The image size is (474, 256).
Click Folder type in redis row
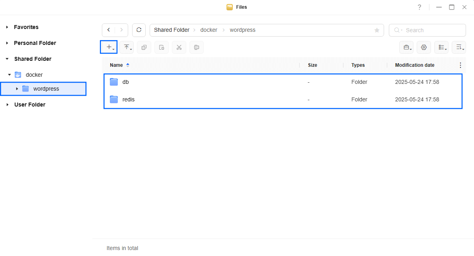359,99
